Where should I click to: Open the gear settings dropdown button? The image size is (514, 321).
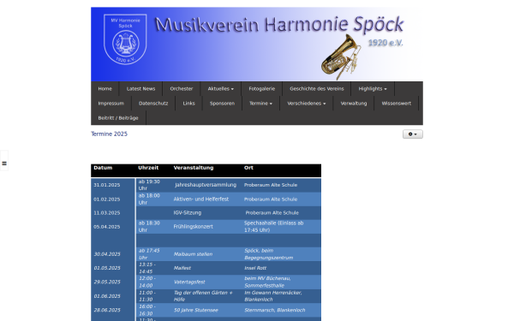[x=413, y=134]
